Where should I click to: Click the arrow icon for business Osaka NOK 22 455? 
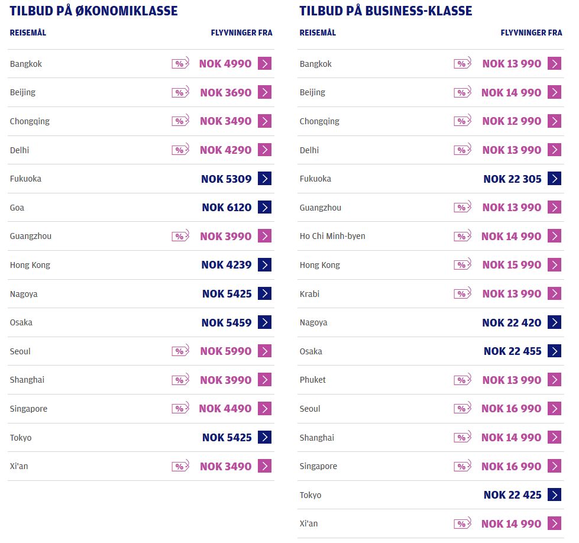(x=554, y=351)
